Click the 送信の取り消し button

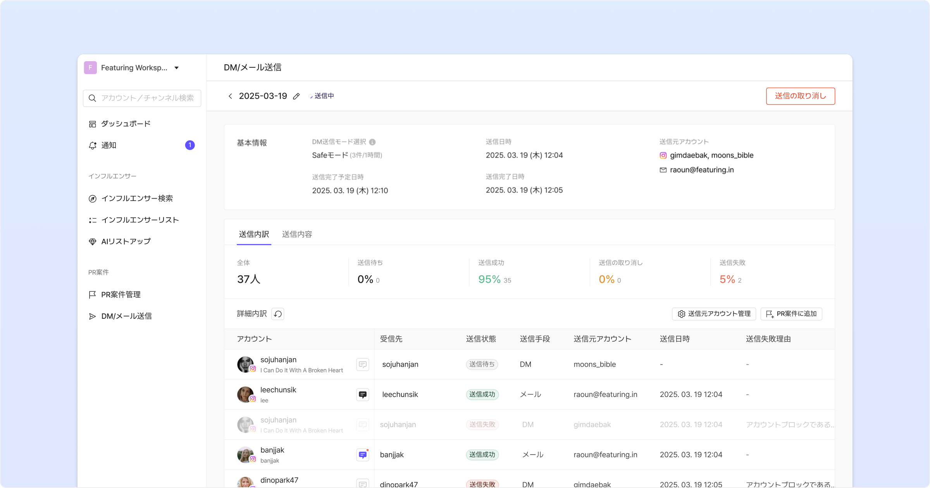click(800, 96)
